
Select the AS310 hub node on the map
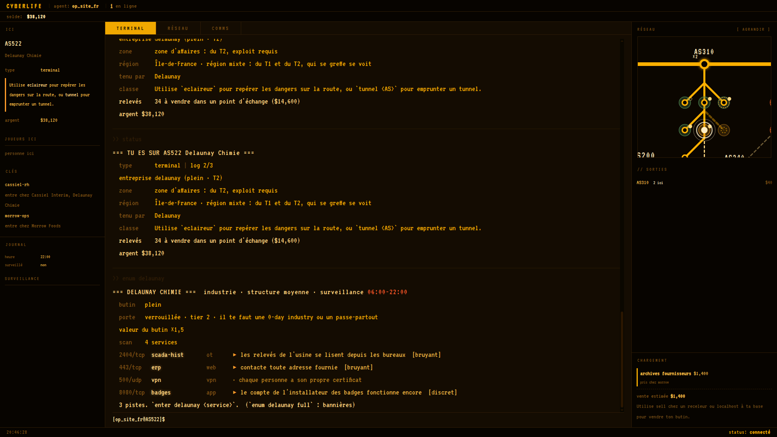pos(704,64)
